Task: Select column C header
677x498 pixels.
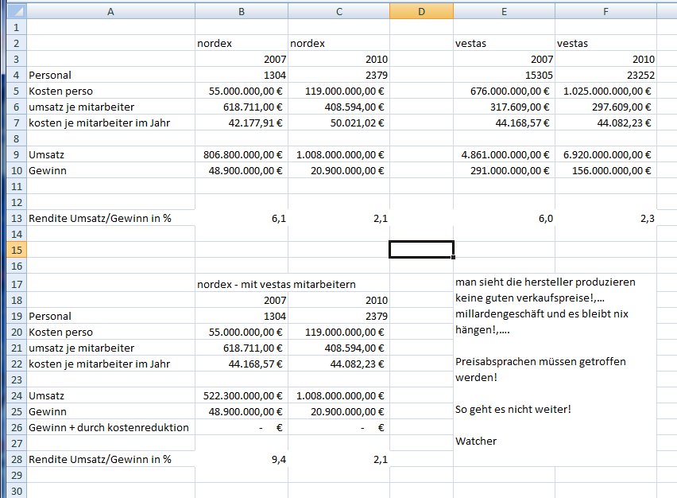Action: click(339, 12)
